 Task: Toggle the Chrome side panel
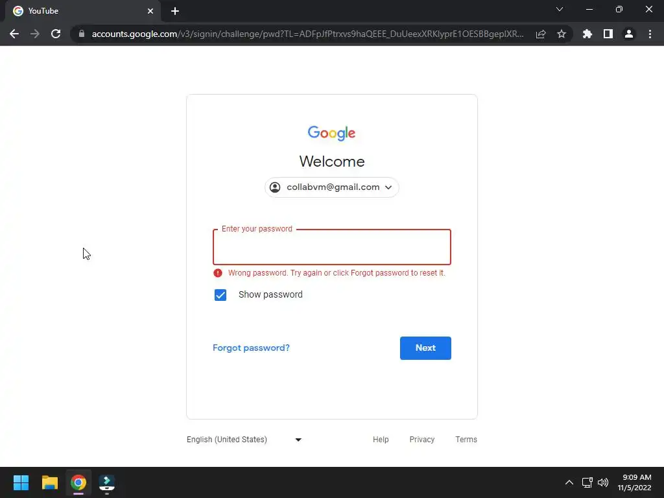point(608,34)
